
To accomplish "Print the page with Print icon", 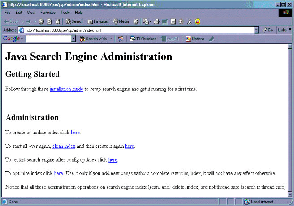I will (x=156, y=22).
